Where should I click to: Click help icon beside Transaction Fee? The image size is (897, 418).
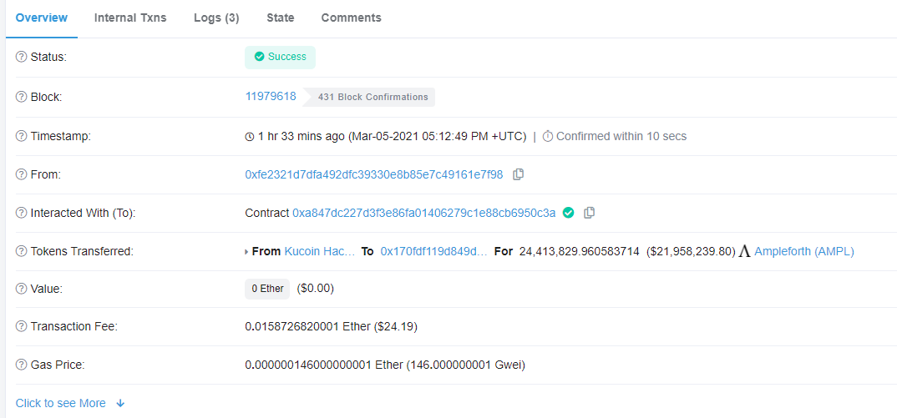point(21,326)
